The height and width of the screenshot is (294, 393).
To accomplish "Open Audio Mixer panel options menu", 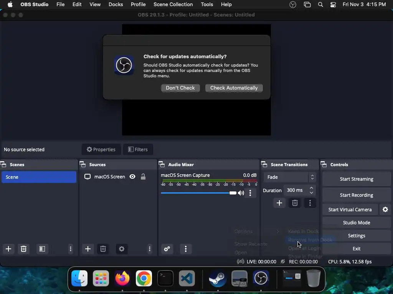I will [186, 249].
